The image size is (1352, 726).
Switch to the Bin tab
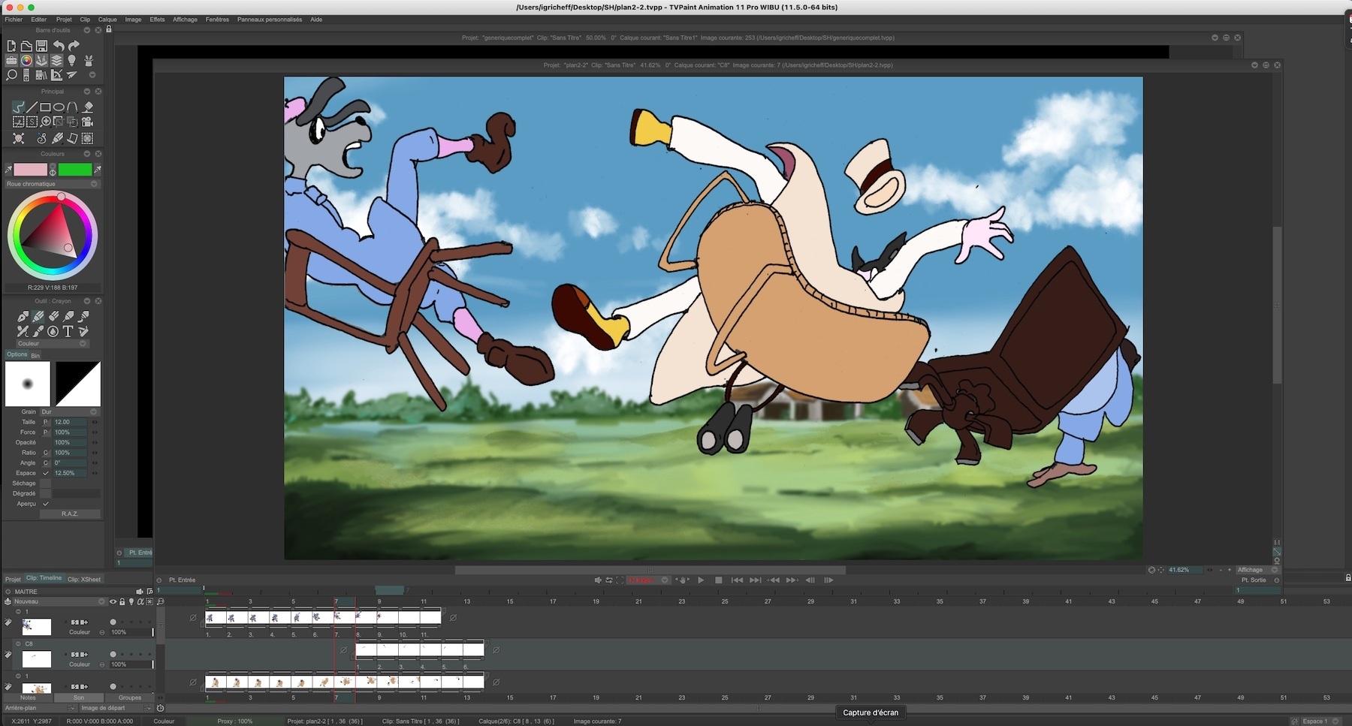point(35,355)
